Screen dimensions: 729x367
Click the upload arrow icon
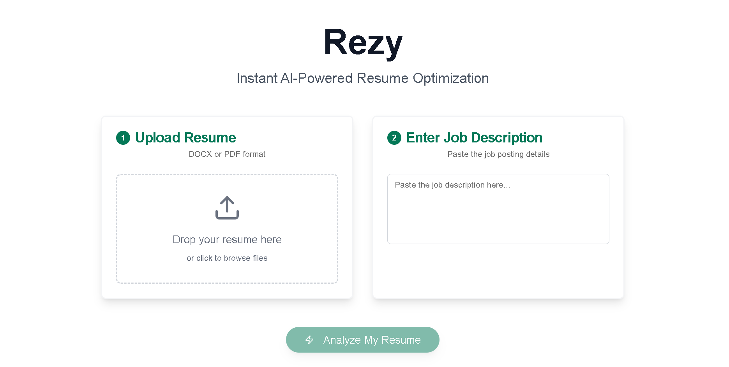227,208
